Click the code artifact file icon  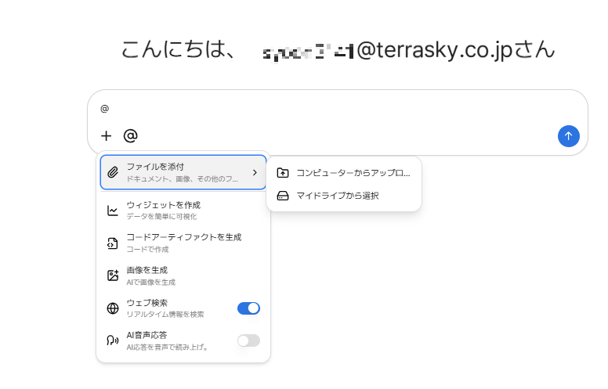coord(113,243)
